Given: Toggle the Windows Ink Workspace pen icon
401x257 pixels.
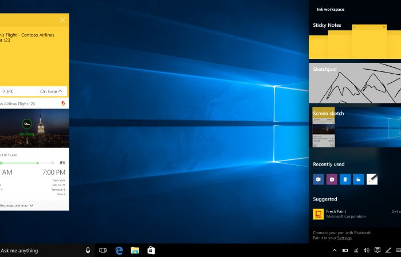Looking at the screenshot, I should click(x=388, y=250).
